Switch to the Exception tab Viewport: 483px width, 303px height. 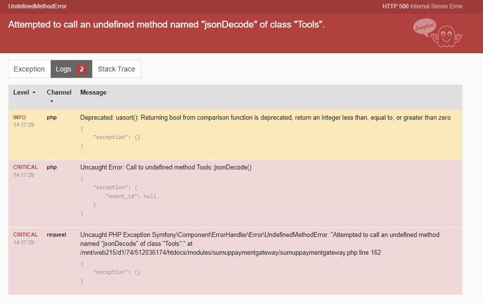(x=29, y=69)
